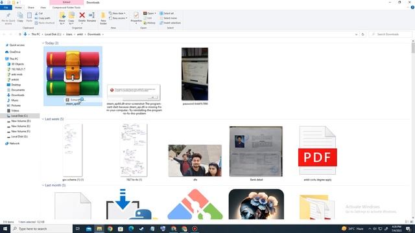
Task: Click Paste shortcut in Clipboard group
Action: click(45, 23)
